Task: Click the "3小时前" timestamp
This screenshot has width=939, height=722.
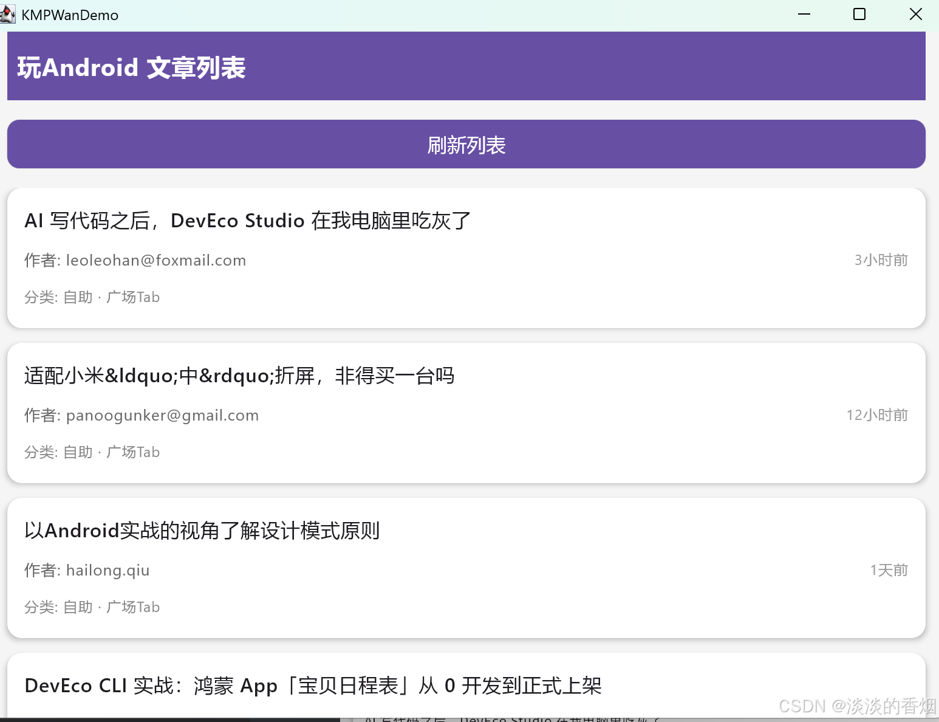Action: [881, 260]
